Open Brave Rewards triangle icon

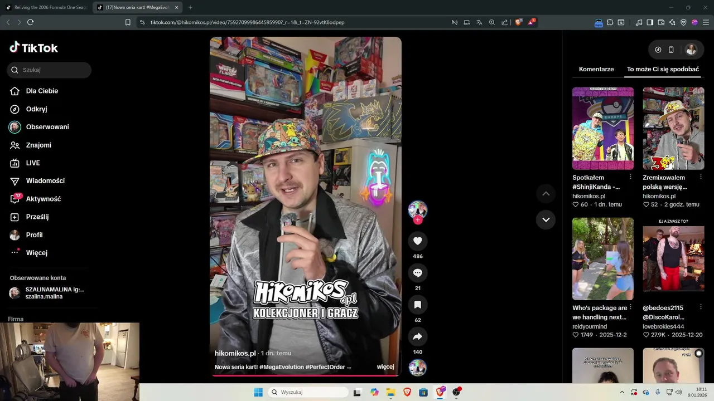[531, 22]
